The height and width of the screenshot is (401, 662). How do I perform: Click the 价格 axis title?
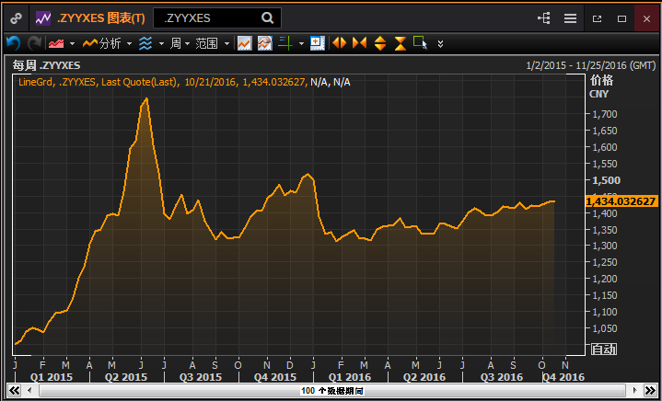pyautogui.click(x=601, y=80)
